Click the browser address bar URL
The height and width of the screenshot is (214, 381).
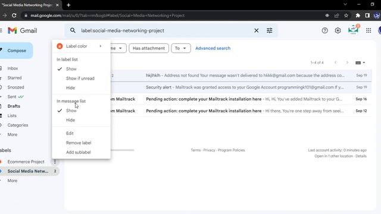107,15
